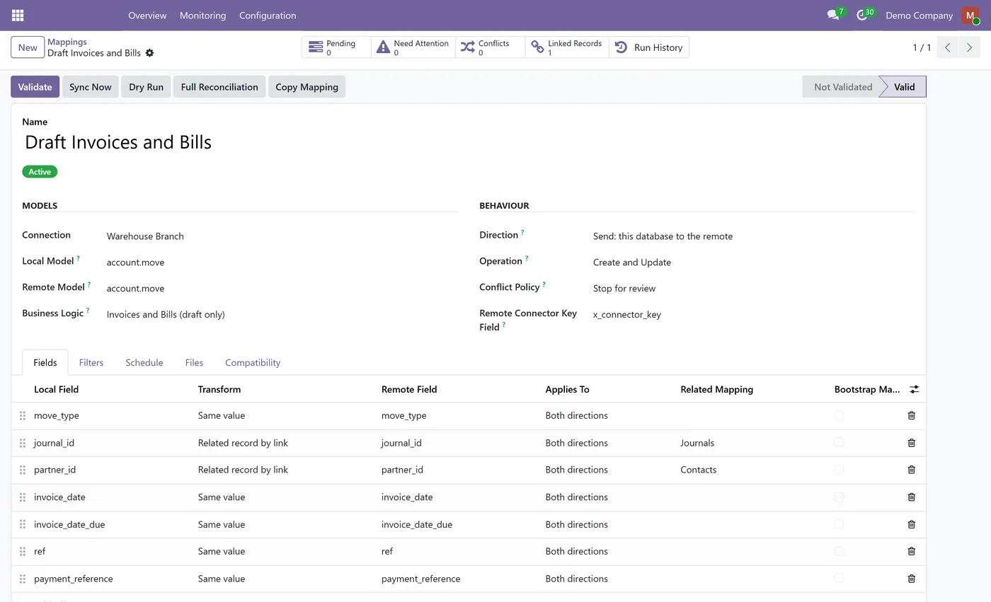
Task: Go back to Mappings breadcrumb
Action: [67, 42]
